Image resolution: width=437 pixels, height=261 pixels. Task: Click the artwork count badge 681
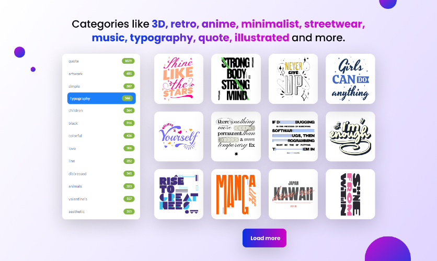129,74
